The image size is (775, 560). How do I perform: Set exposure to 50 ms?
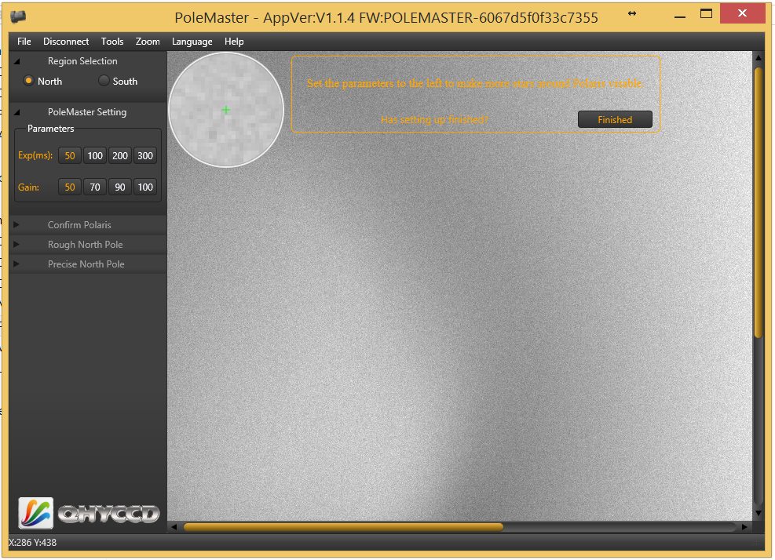click(x=70, y=155)
